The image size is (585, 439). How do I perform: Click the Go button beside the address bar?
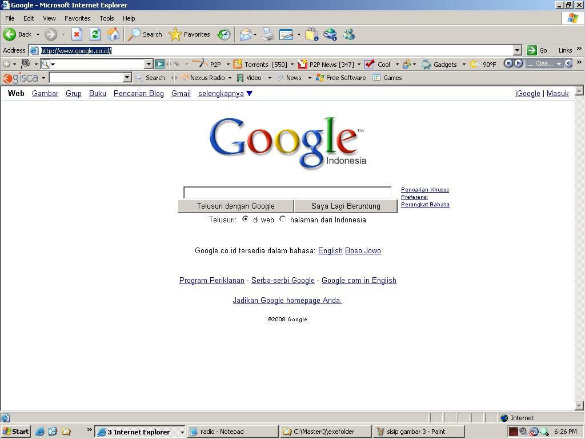click(x=537, y=50)
